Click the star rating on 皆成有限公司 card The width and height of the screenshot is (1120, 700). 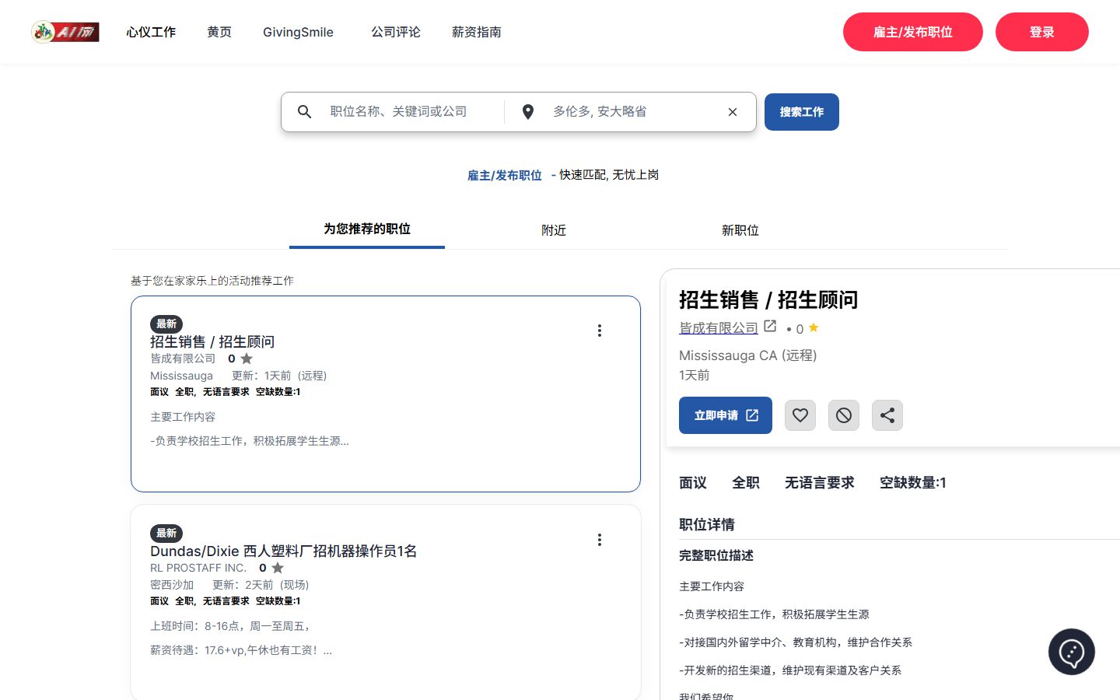pos(247,359)
